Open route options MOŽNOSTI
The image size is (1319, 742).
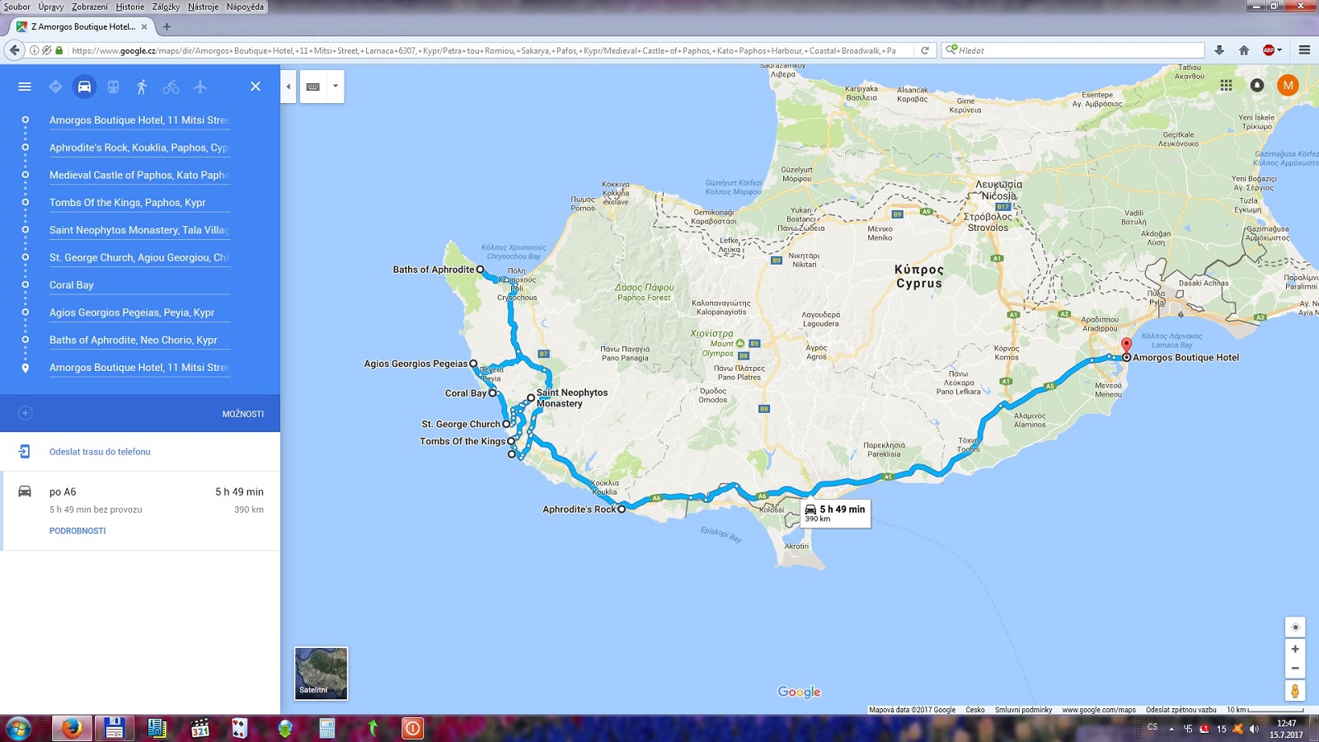point(243,414)
